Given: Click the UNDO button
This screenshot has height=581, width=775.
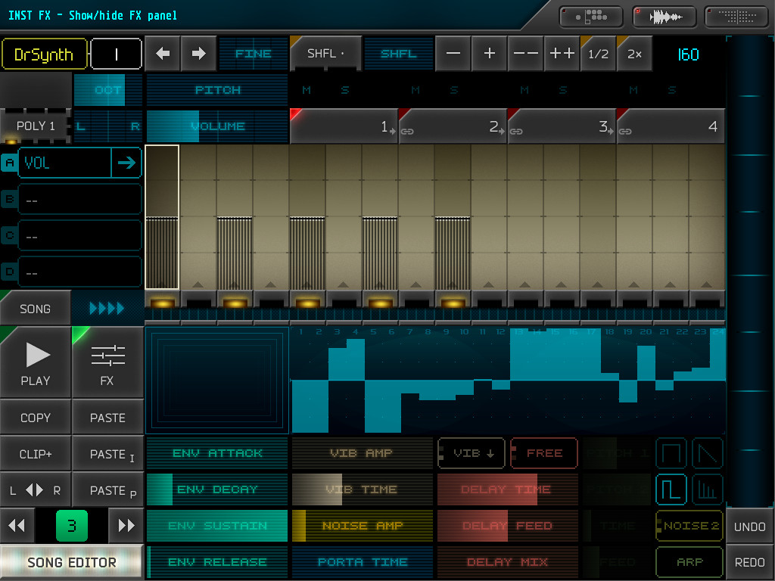Looking at the screenshot, I should 750,526.
